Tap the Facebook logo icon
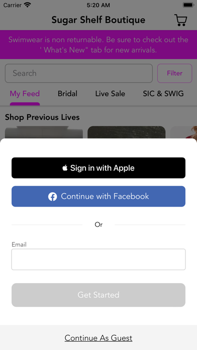 pos(52,197)
